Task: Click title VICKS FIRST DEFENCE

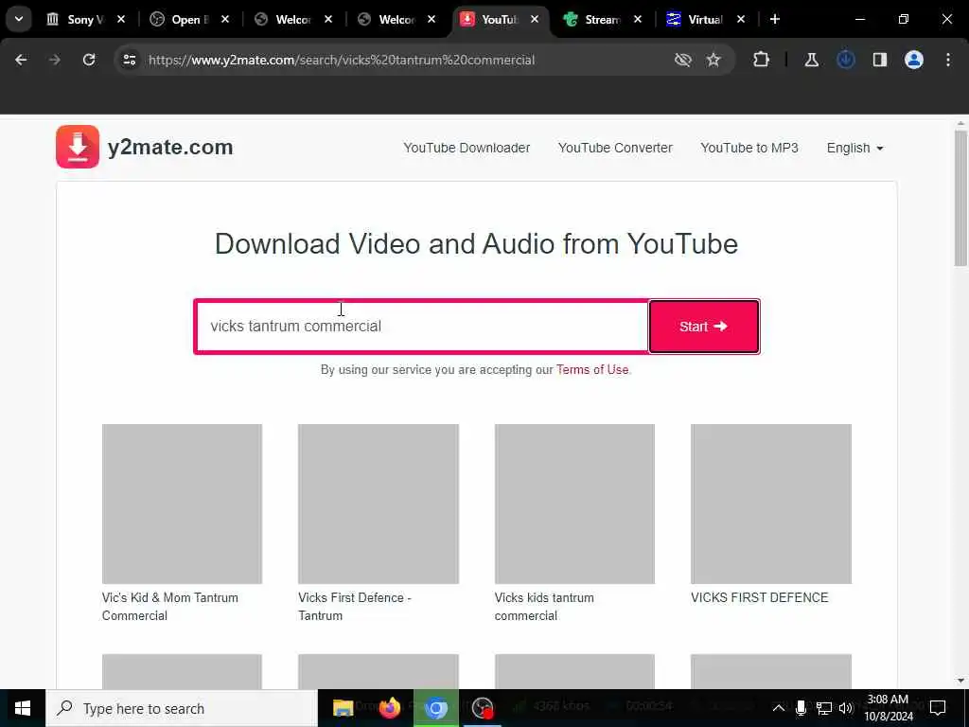Action: pyautogui.click(x=760, y=598)
